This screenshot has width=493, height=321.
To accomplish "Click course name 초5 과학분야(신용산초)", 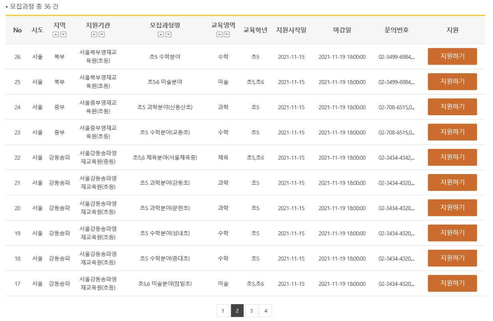I will click(165, 107).
